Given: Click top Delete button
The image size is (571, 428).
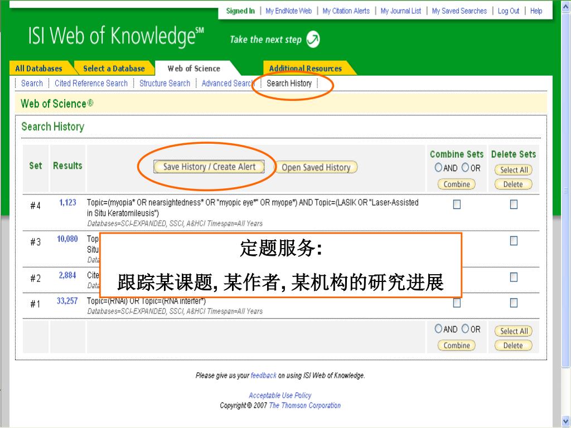Looking at the screenshot, I should click(x=513, y=184).
